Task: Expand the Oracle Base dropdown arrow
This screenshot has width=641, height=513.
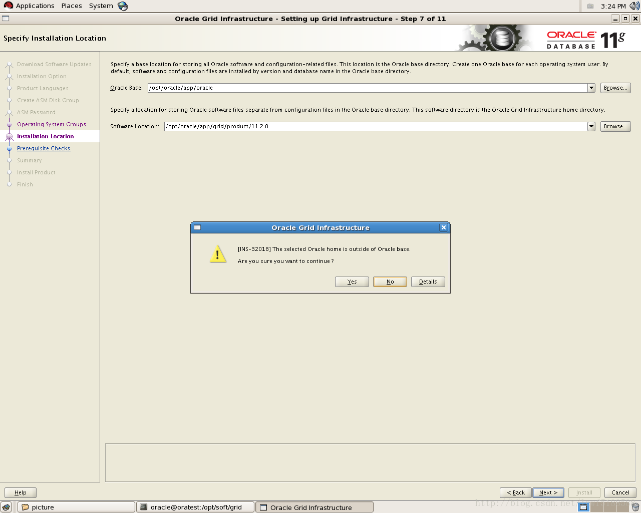Action: click(x=591, y=88)
